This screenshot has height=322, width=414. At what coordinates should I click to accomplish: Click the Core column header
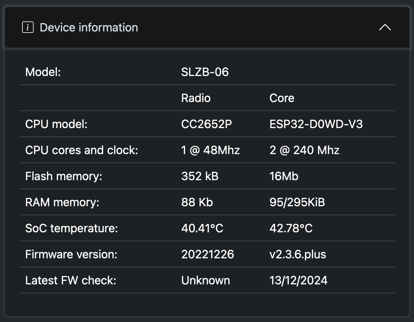tap(282, 98)
